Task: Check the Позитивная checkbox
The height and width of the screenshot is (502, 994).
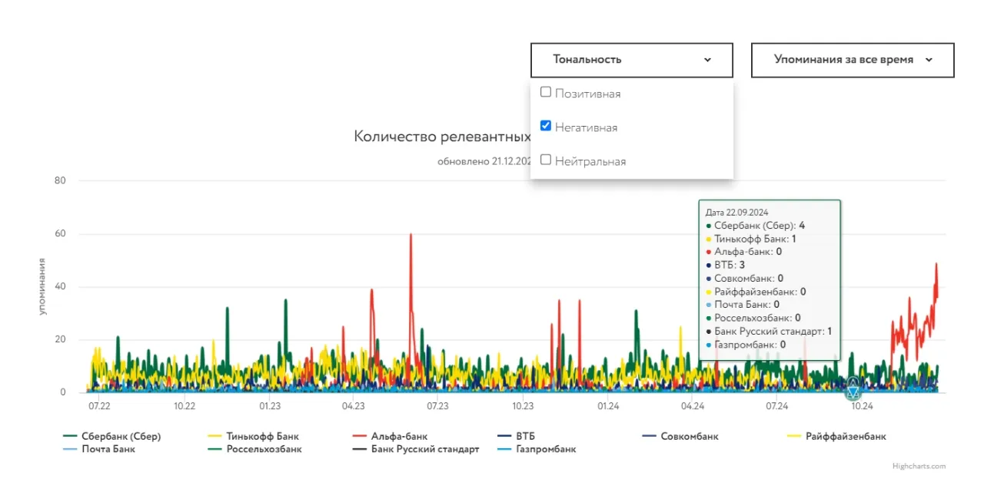Action: 546,92
